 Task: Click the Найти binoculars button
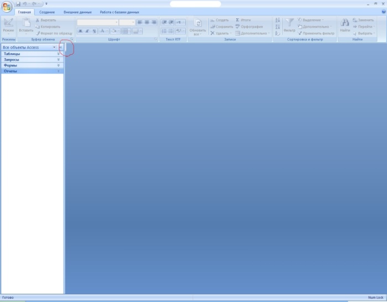pos(345,25)
